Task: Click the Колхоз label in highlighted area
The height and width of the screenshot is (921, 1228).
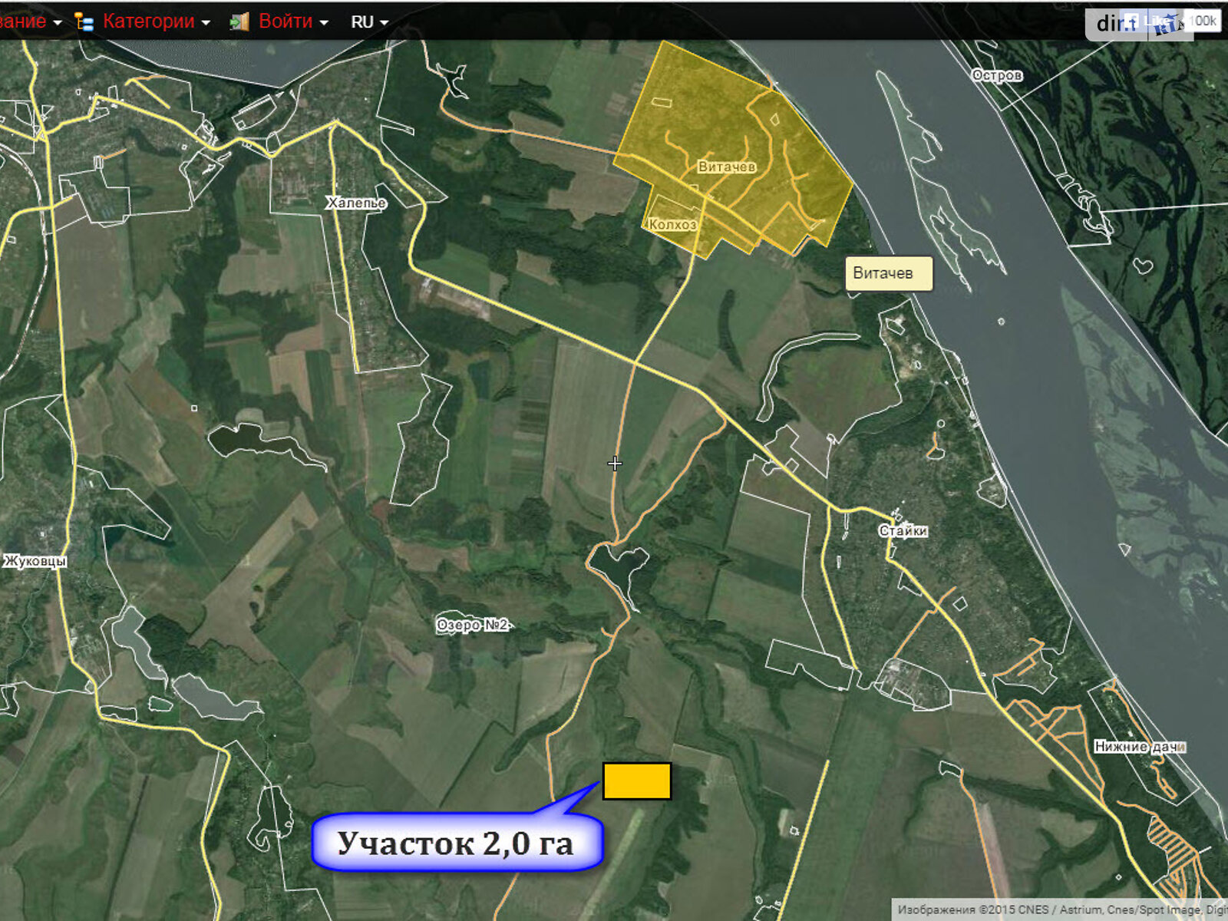Action: coord(672,224)
